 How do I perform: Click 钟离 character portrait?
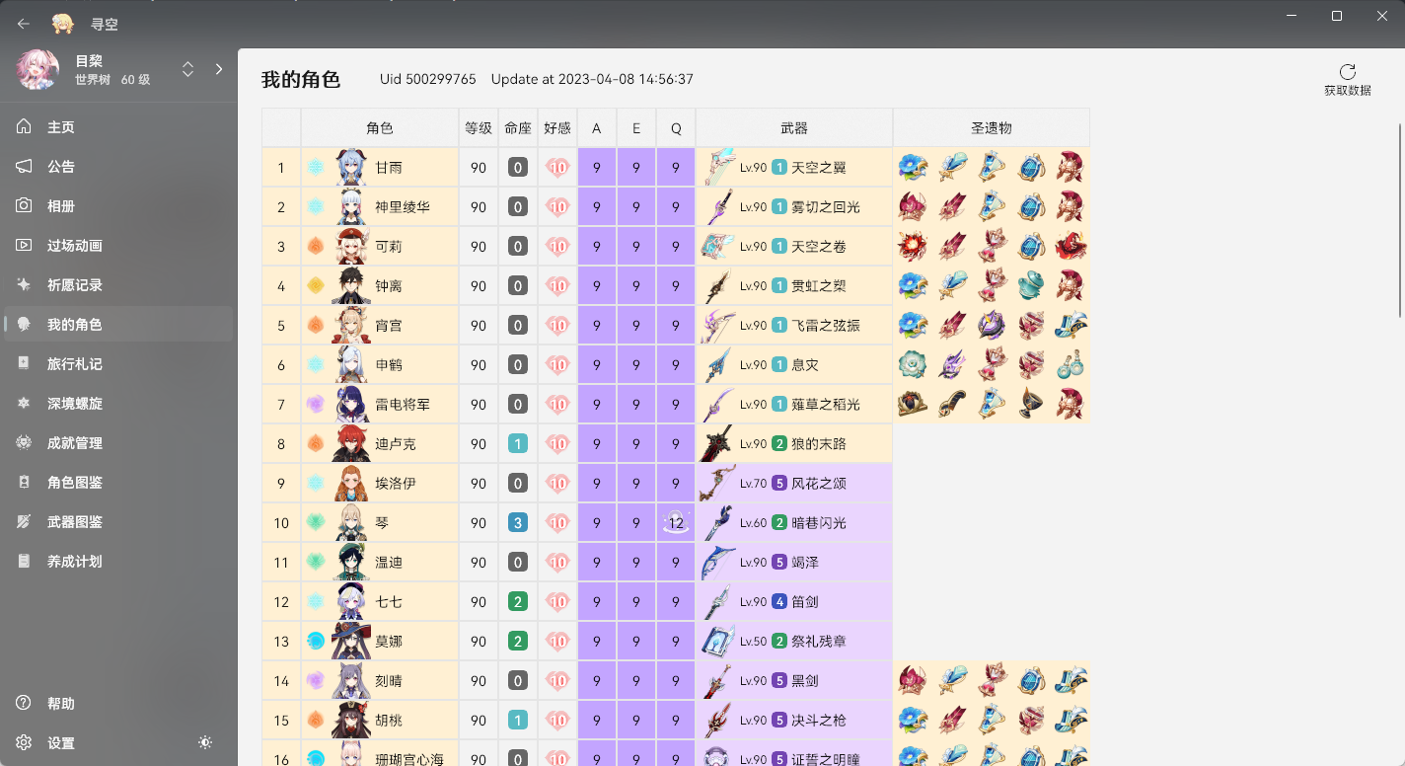point(351,286)
